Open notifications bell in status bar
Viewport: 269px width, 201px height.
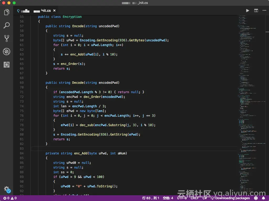click(x=263, y=198)
